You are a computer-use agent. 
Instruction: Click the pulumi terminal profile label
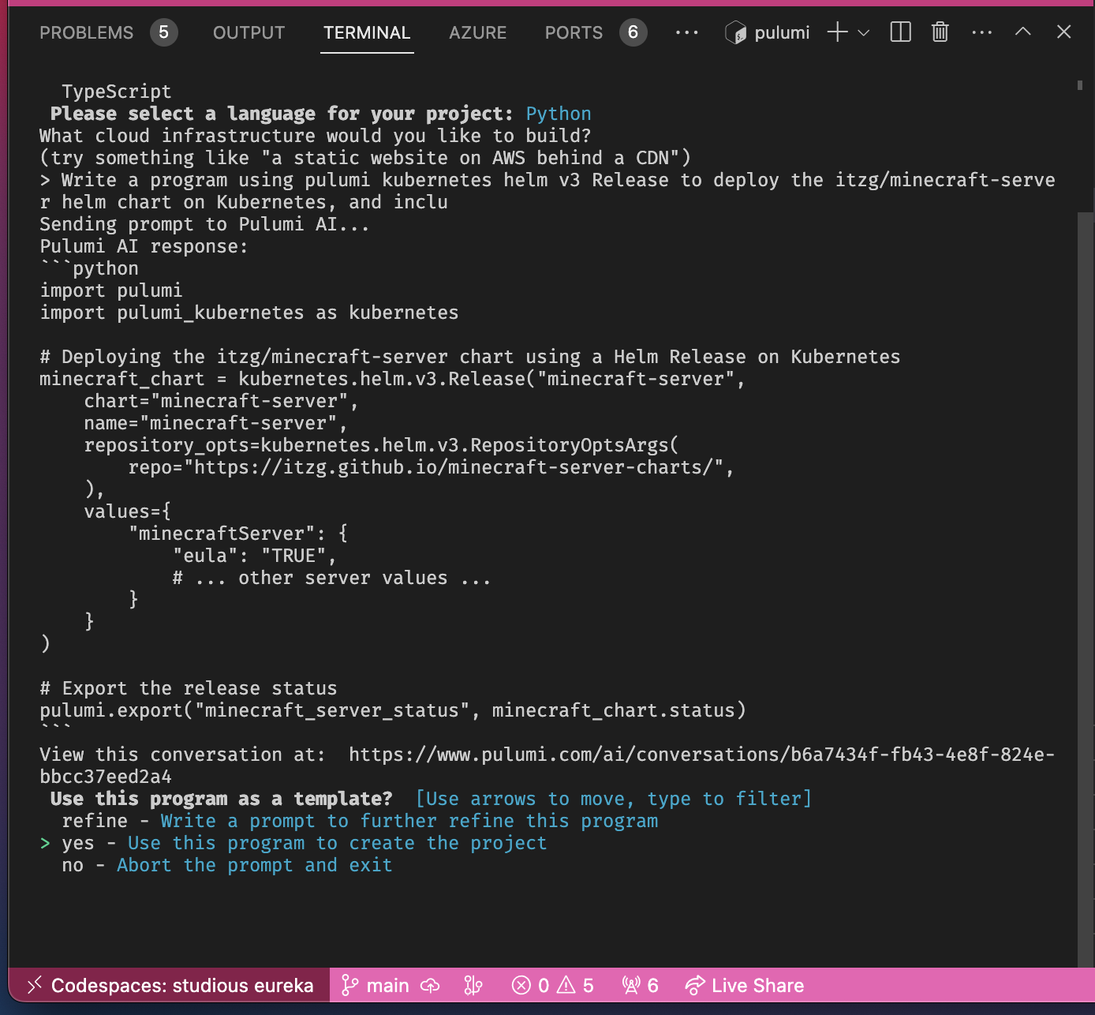[x=768, y=32]
